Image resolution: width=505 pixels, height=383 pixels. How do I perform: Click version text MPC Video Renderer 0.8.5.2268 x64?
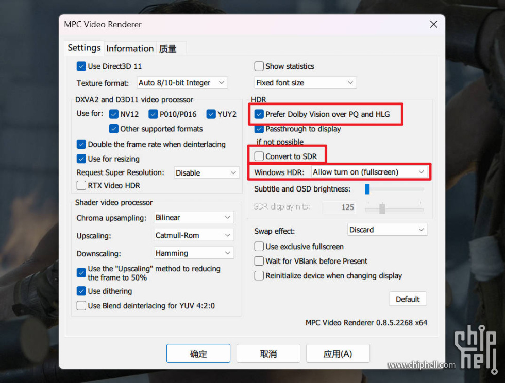coord(366,323)
